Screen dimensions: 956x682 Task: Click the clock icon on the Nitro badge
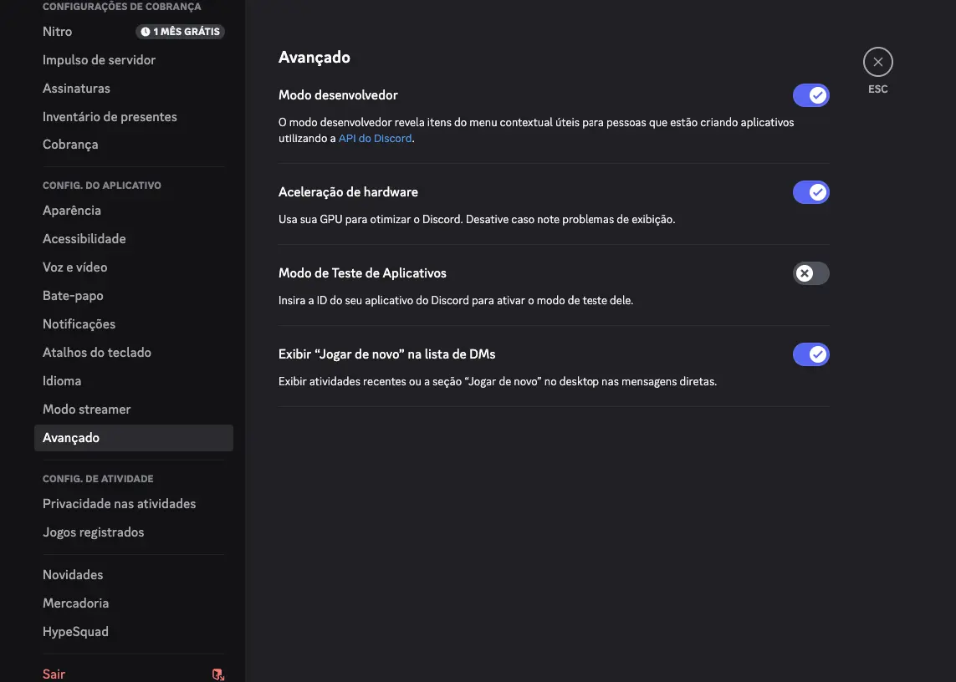[147, 31]
